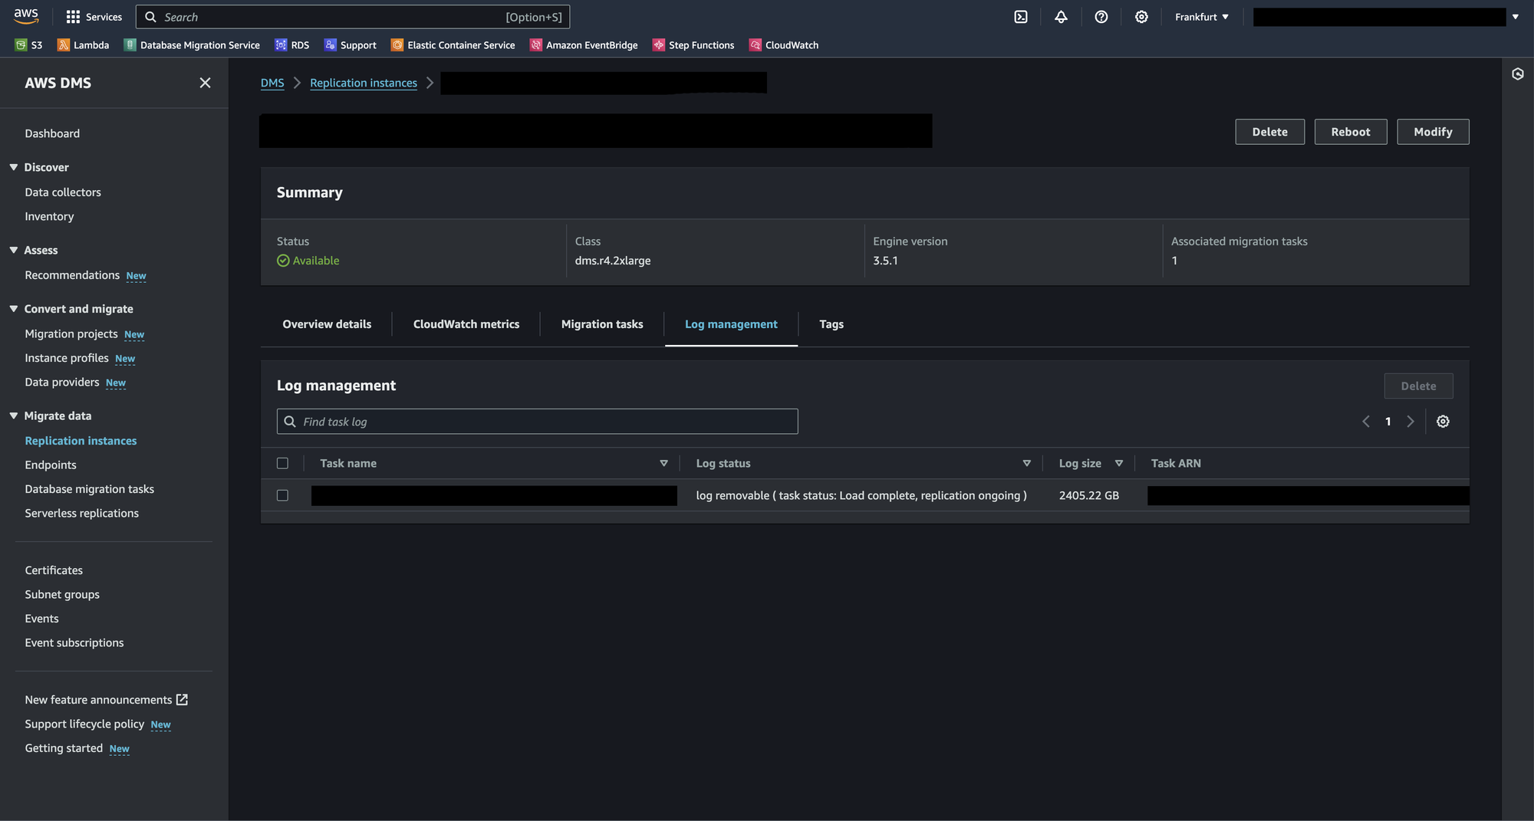
Task: Open the account menu dropdown arrow
Action: point(1516,17)
